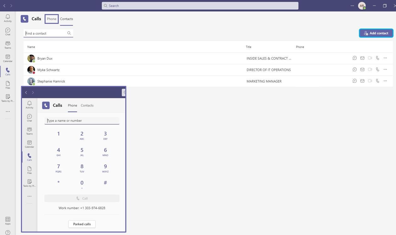Switch to Phone tab in main Calls
Screen dimensions: 396x235
click(52, 19)
